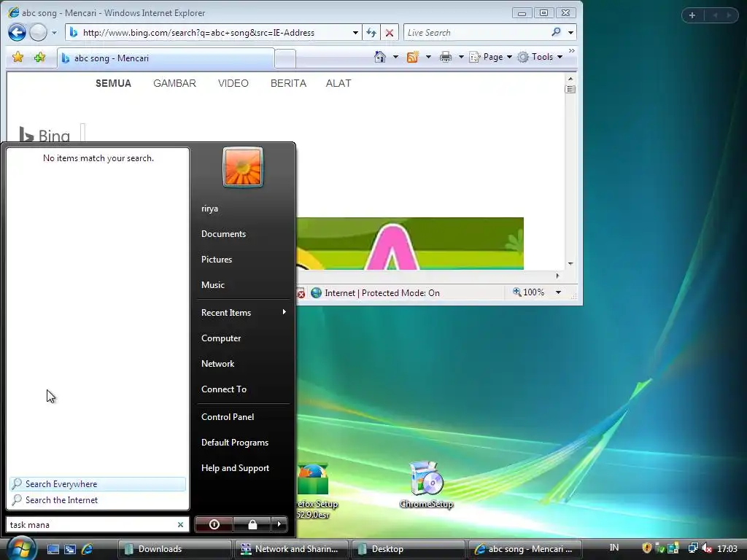This screenshot has width=747, height=560.
Task: Open Help and Support
Action: (236, 468)
